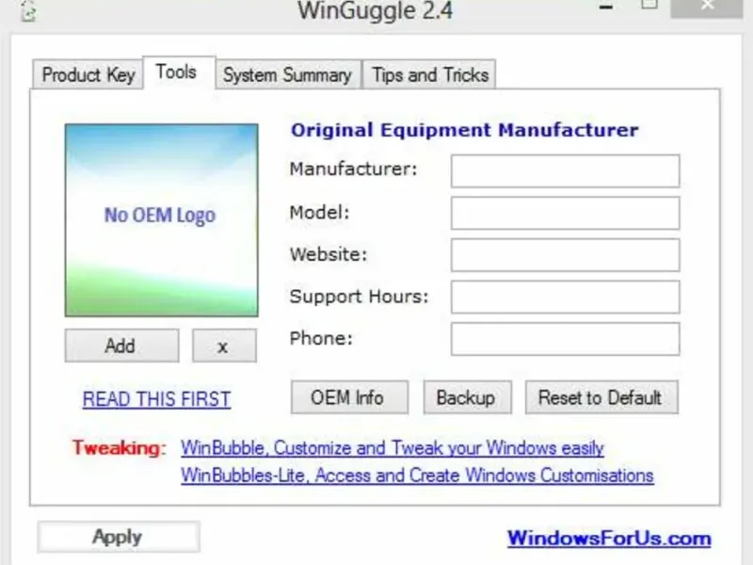
Task: Focus the Support Hours input field
Action: 566,297
